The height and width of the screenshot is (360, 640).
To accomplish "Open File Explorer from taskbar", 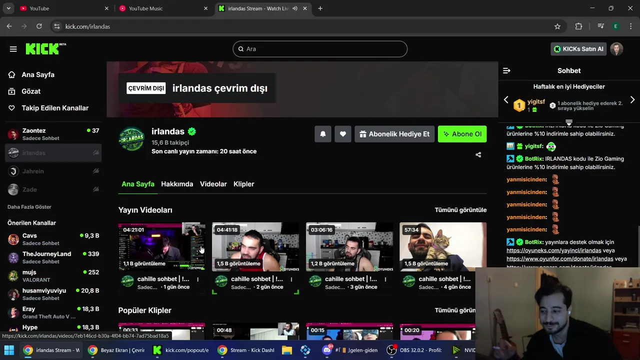I will coord(286,350).
